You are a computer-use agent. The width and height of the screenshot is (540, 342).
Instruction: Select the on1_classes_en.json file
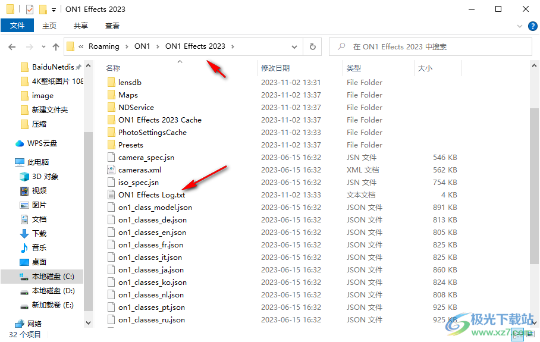152,232
